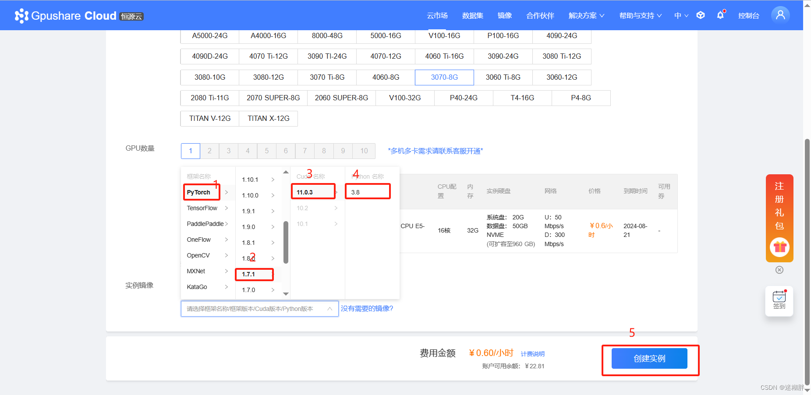Image resolution: width=811 pixels, height=395 pixels.
Task: Select GPU model 3070-8G
Action: click(444, 77)
